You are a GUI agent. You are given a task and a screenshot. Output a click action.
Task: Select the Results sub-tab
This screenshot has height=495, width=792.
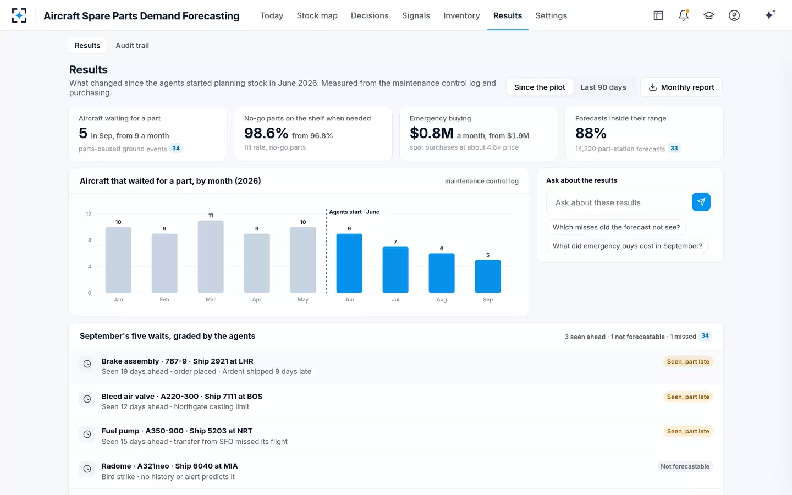point(87,46)
